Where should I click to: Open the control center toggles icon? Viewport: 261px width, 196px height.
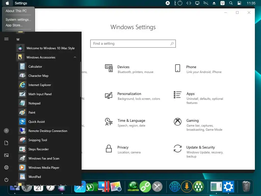(x=239, y=3)
